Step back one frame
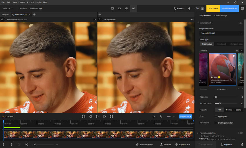This screenshot has width=246, height=148. (90, 116)
